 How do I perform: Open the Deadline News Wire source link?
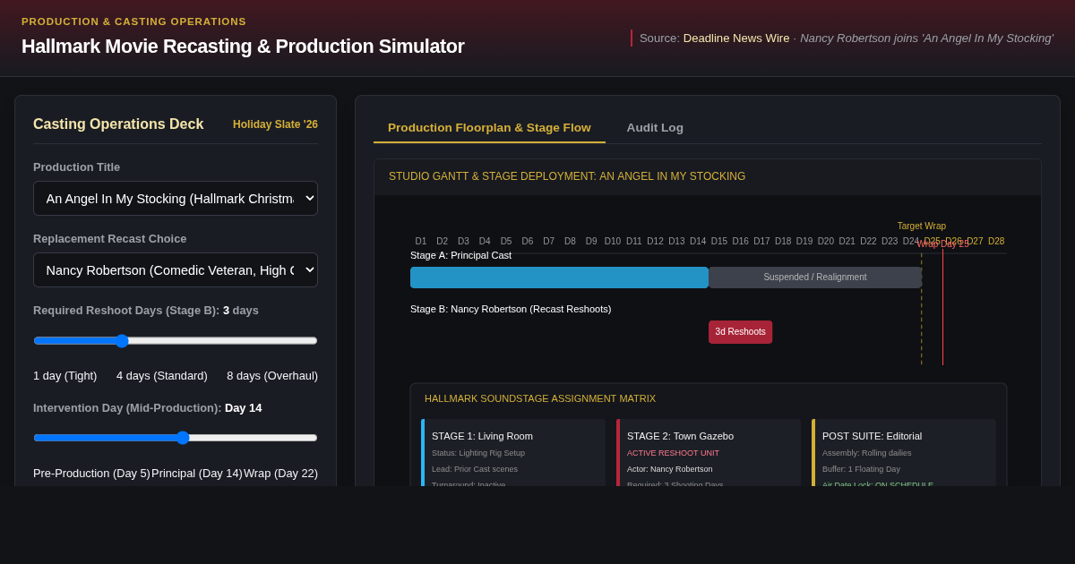(736, 38)
